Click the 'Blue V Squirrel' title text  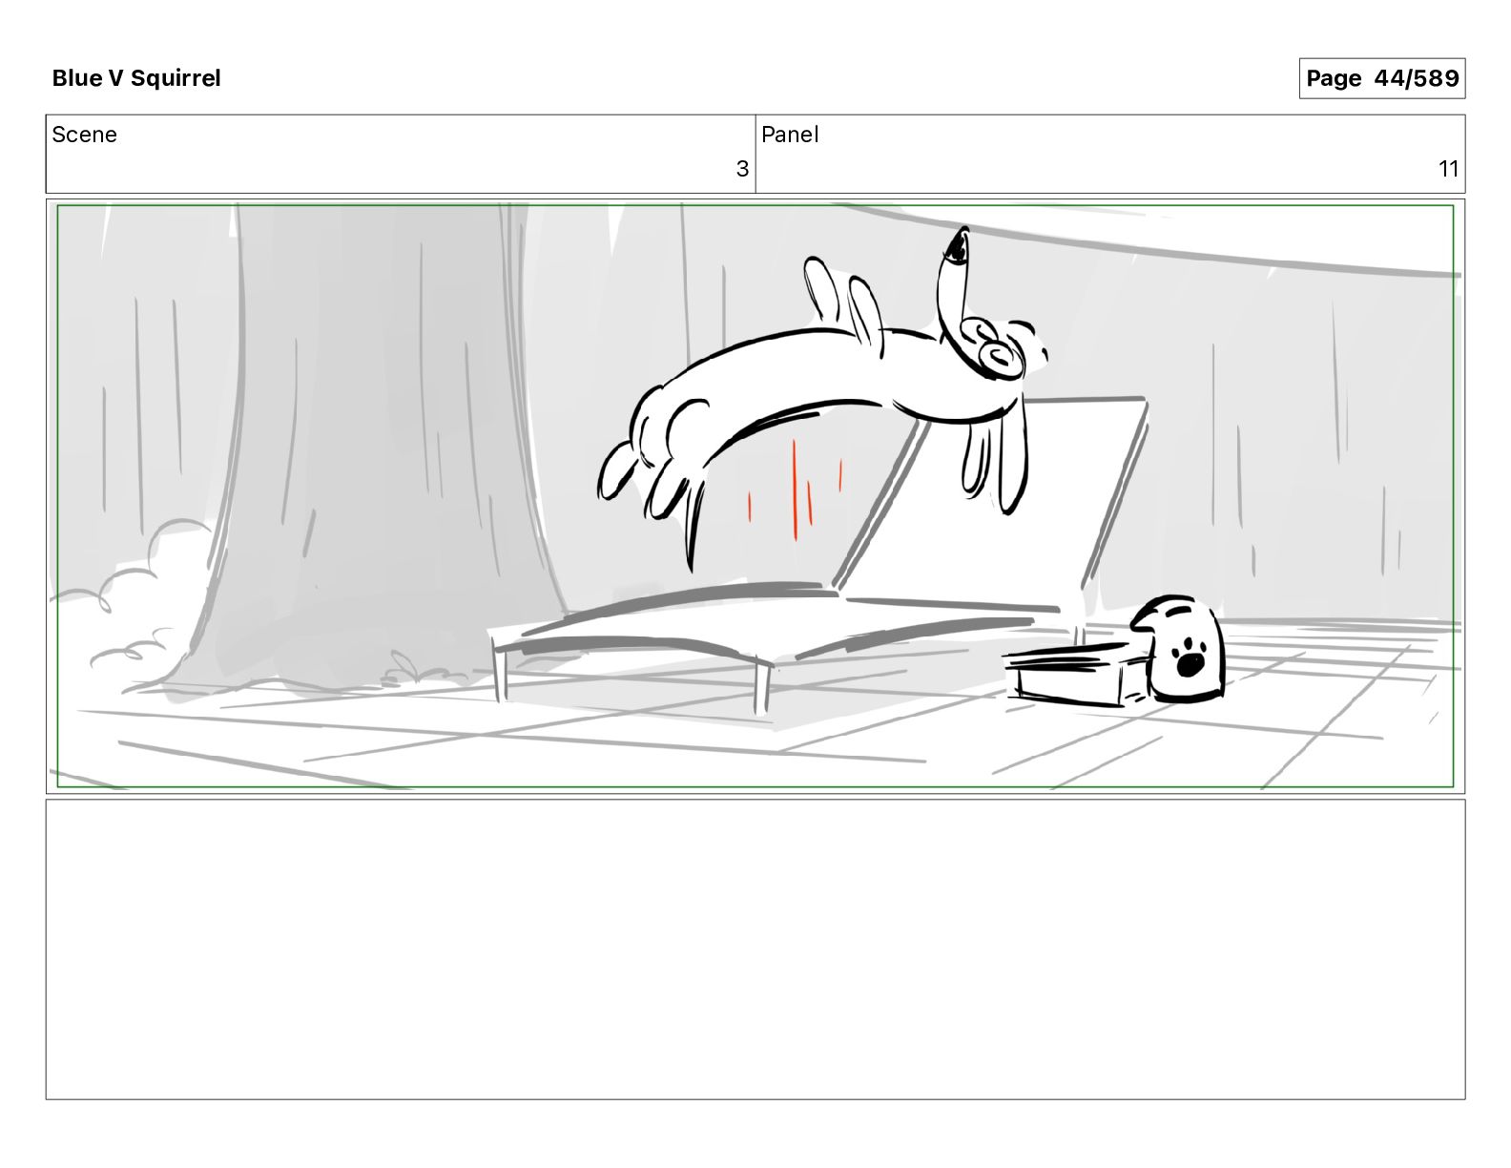coord(136,78)
